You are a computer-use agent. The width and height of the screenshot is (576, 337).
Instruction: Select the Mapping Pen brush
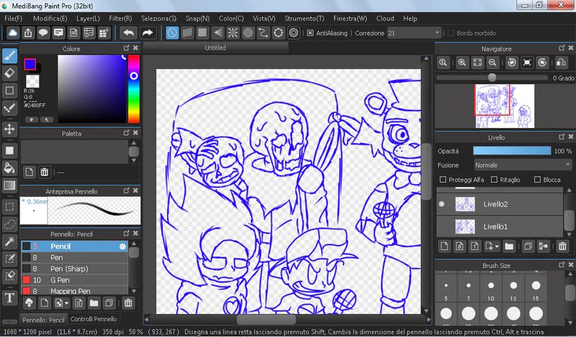(x=75, y=290)
